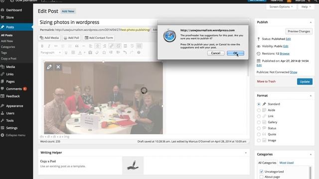Underline the selected text

[x=66, y=53]
